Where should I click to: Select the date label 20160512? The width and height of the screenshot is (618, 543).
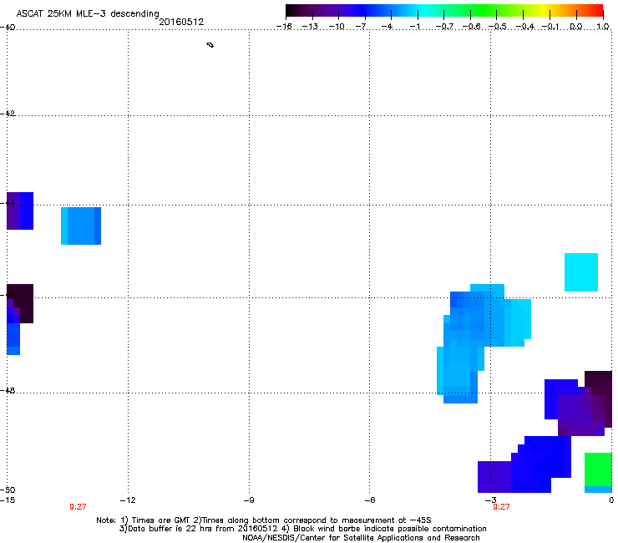(181, 22)
